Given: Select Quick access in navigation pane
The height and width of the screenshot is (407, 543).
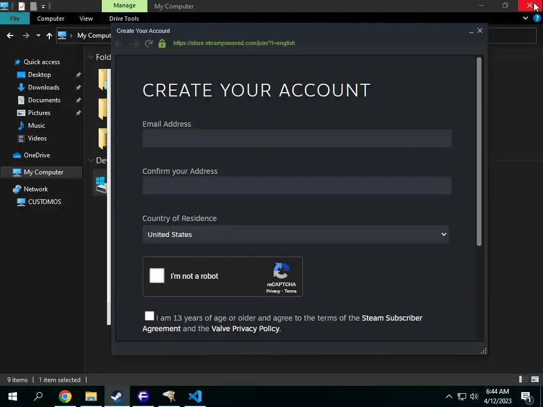Looking at the screenshot, I should [x=41, y=62].
